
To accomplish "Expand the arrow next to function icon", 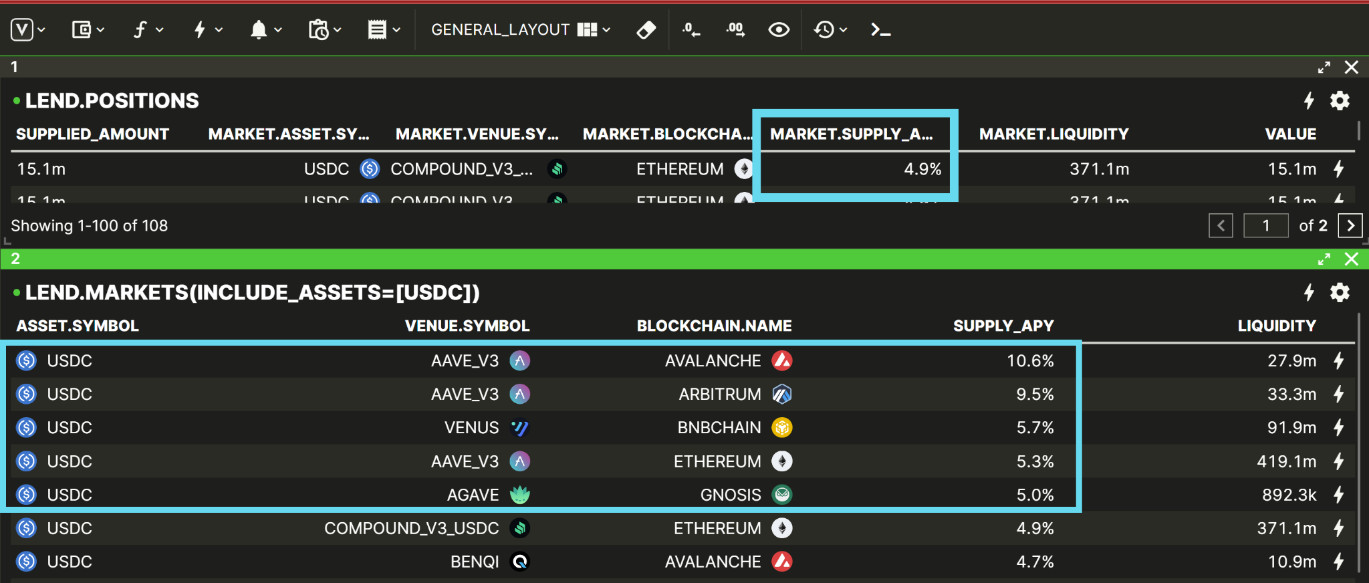I will pos(160,30).
